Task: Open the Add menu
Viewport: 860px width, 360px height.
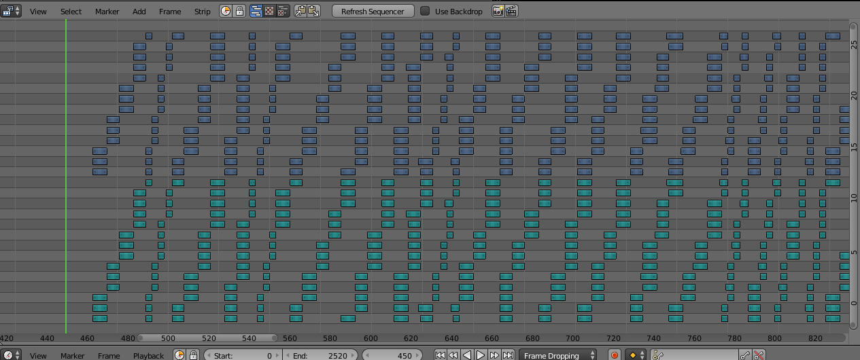Action: coord(139,12)
